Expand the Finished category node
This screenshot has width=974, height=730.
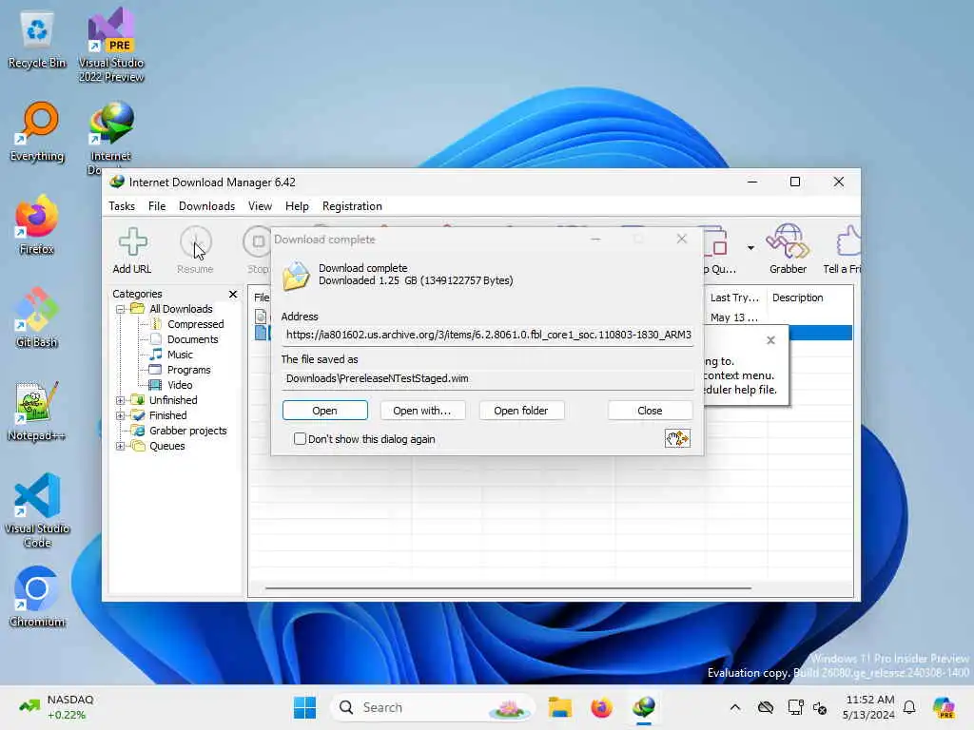coord(121,416)
